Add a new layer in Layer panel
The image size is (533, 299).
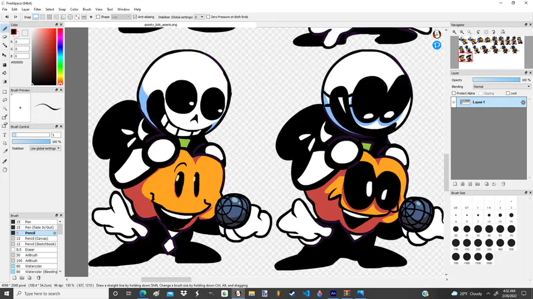pos(455,184)
